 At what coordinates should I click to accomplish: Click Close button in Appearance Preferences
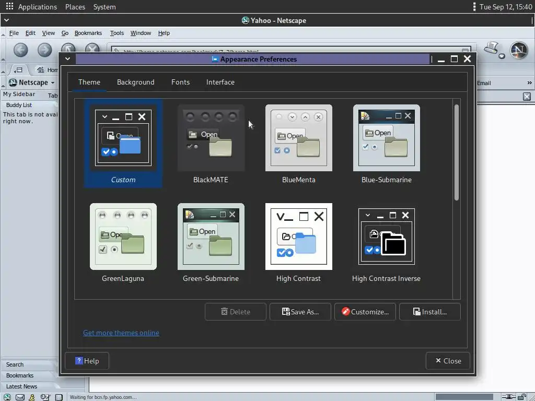[448, 361]
